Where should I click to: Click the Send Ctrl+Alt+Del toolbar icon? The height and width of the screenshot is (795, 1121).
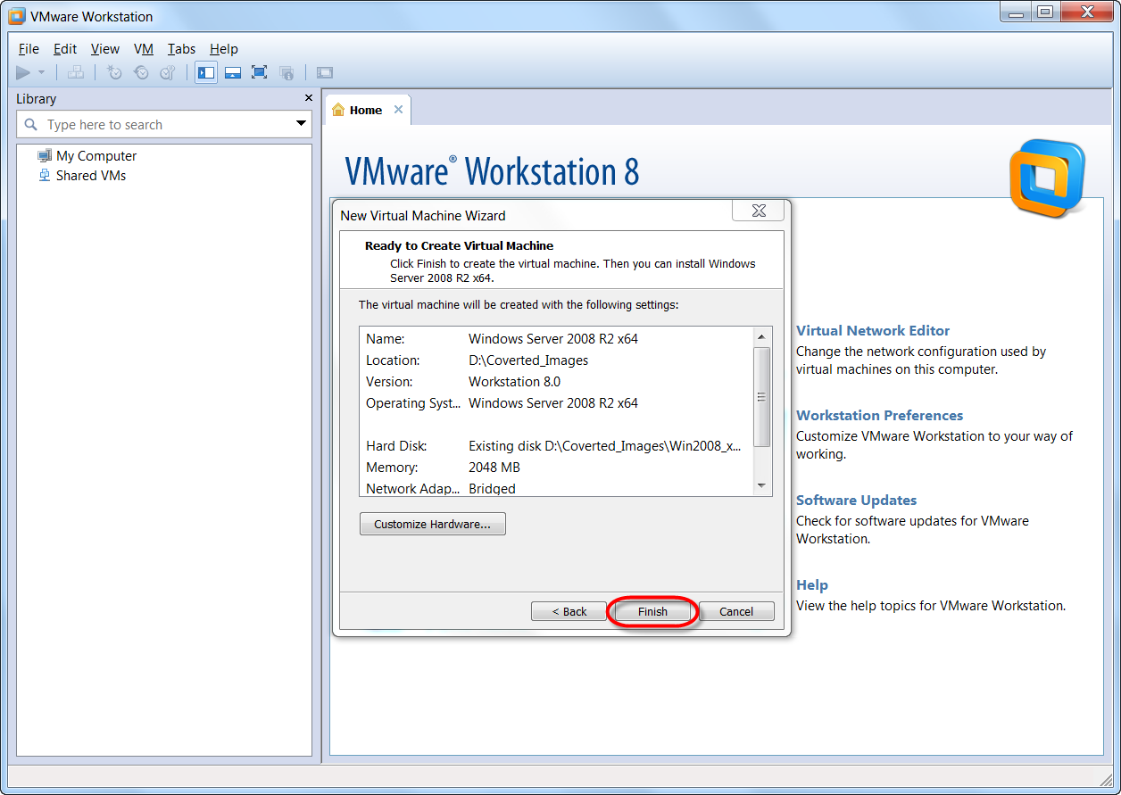(x=76, y=72)
